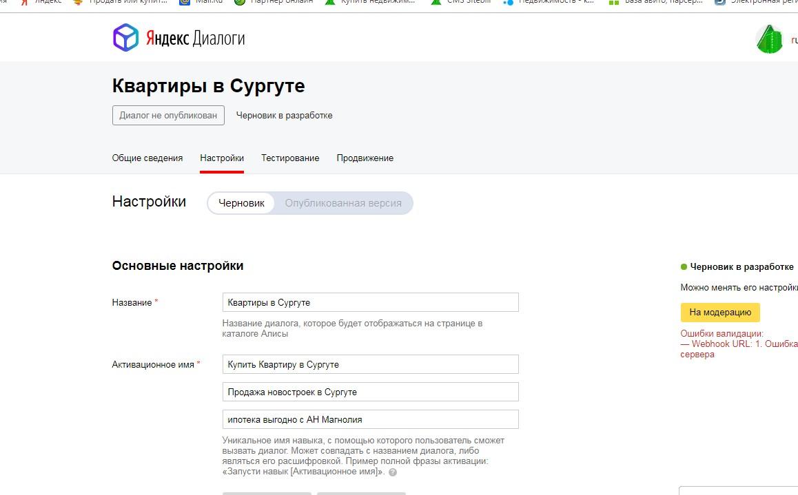Click the Диалог не опубликован status button
798x495 pixels.
pos(168,116)
